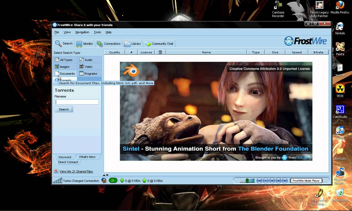
Task: Click into the Filename input field
Action: (77, 102)
